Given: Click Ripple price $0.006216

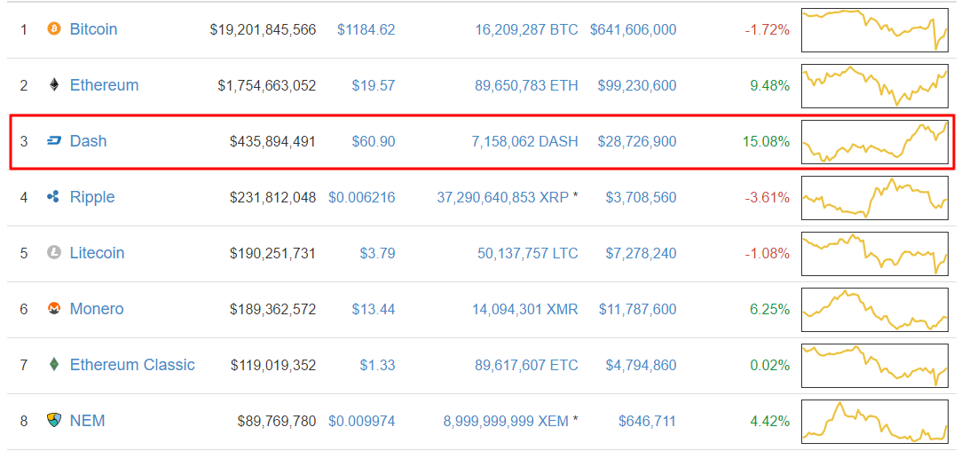Looking at the screenshot, I should click(x=362, y=198).
